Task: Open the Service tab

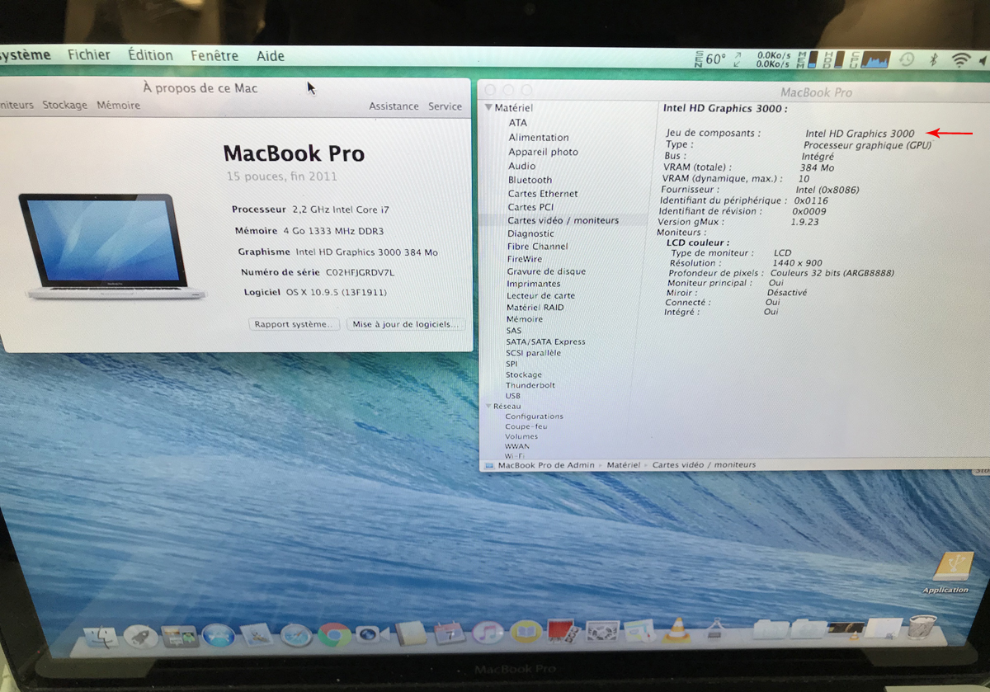Action: 445,106
